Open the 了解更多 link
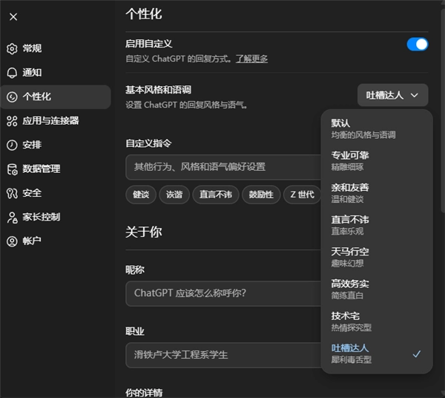Screen dimensions: 445x398 click(251, 59)
